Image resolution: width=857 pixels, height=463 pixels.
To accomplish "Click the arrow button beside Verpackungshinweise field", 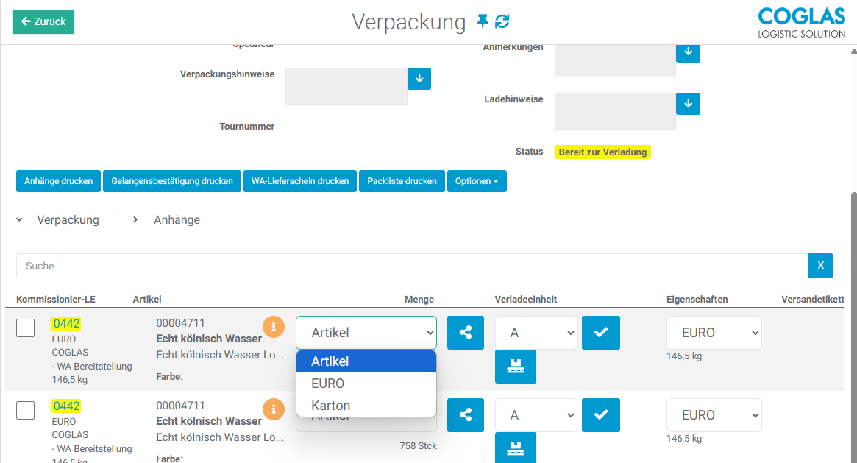I will coord(419,79).
